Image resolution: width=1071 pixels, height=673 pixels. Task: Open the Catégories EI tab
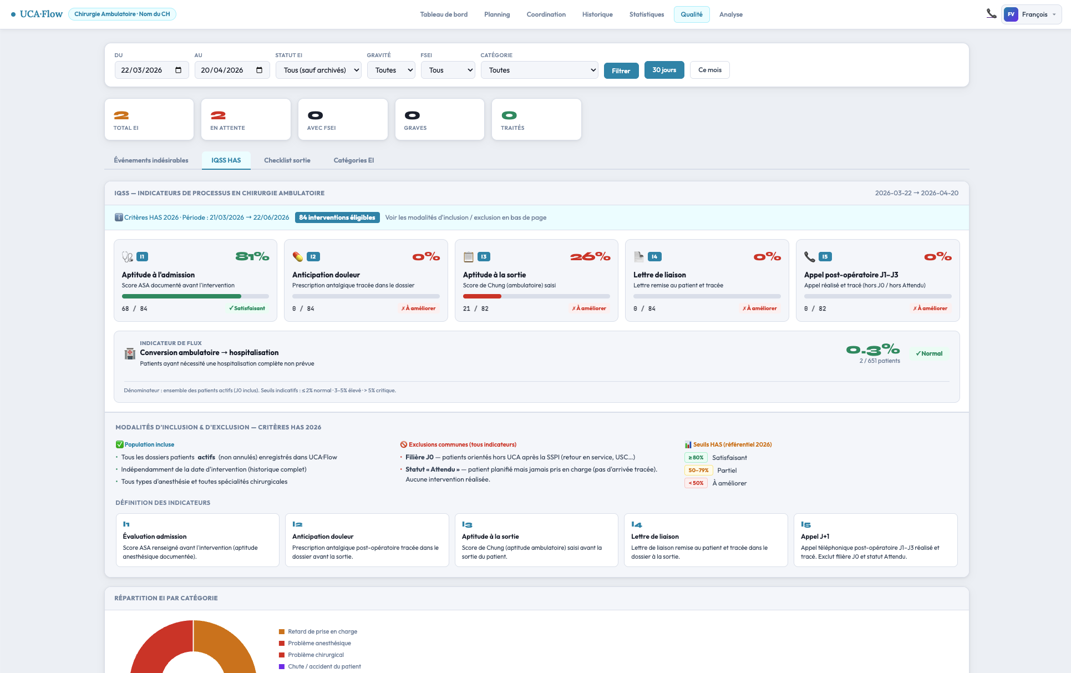(x=354, y=160)
